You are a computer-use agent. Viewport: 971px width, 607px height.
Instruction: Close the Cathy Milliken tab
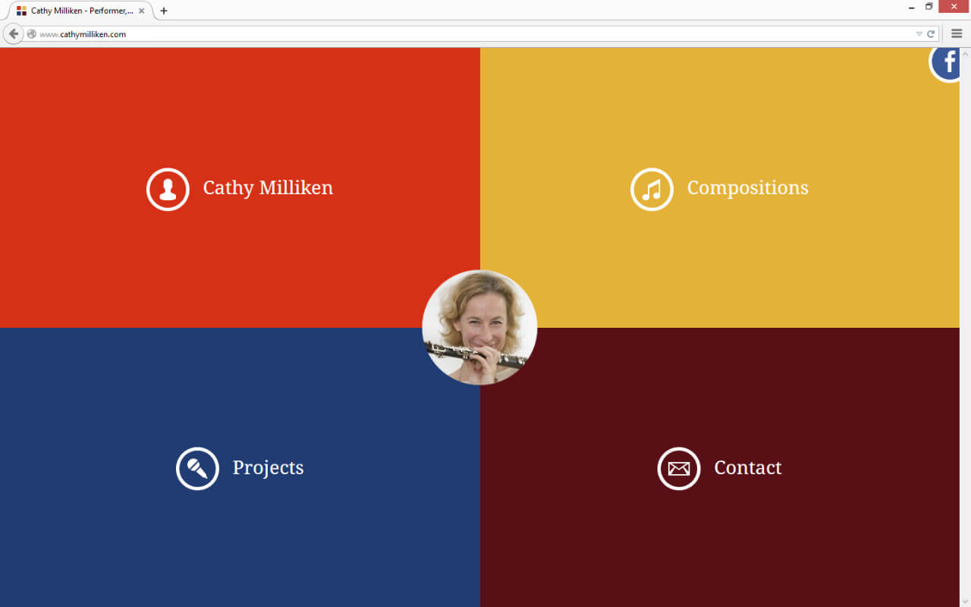(x=141, y=11)
